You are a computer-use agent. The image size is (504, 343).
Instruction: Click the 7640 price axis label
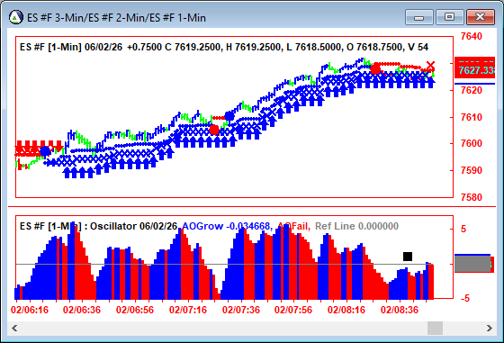click(472, 36)
